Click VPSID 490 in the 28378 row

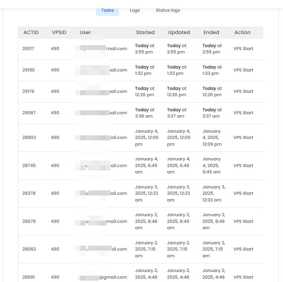pos(55,193)
